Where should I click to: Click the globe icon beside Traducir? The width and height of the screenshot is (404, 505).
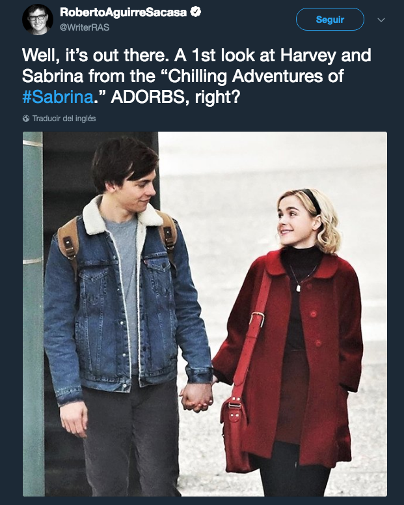[26, 119]
